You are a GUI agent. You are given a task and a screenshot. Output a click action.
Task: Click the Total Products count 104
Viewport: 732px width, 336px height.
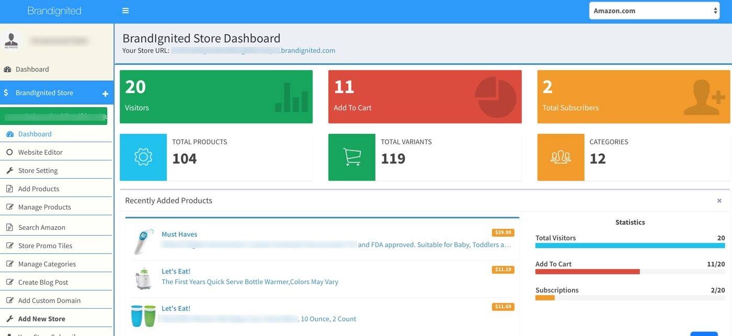[x=185, y=158]
